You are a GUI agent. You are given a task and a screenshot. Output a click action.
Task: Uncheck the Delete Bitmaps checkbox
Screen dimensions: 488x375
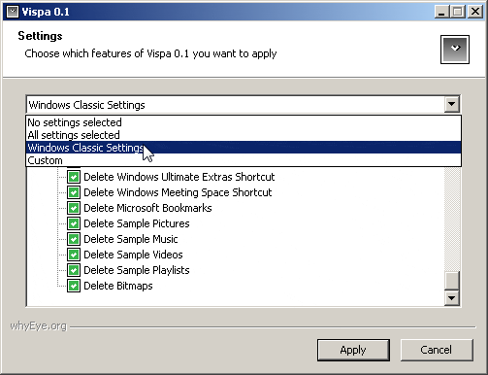(74, 286)
